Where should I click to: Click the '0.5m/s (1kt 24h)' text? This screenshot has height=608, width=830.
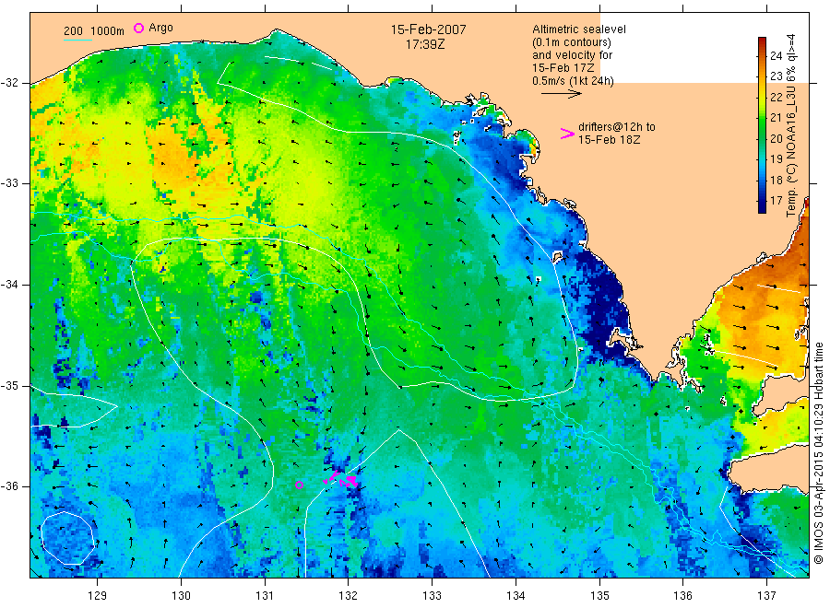click(573, 81)
